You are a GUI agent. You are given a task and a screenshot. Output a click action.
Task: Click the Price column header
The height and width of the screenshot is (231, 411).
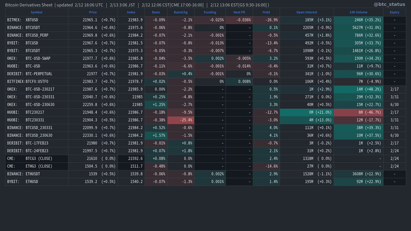click(93, 12)
